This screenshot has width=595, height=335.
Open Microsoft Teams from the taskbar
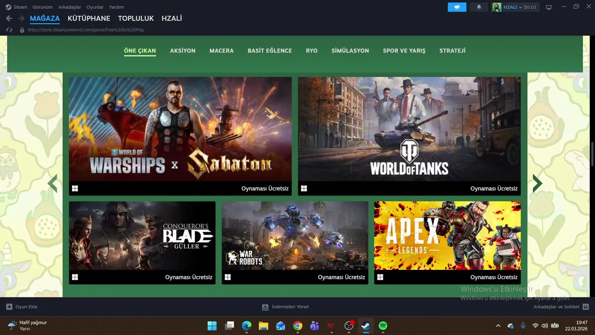coord(315,326)
